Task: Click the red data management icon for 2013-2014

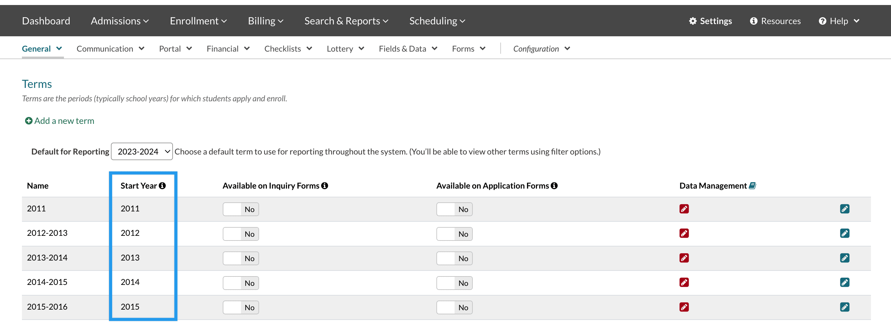Action: coord(684,258)
